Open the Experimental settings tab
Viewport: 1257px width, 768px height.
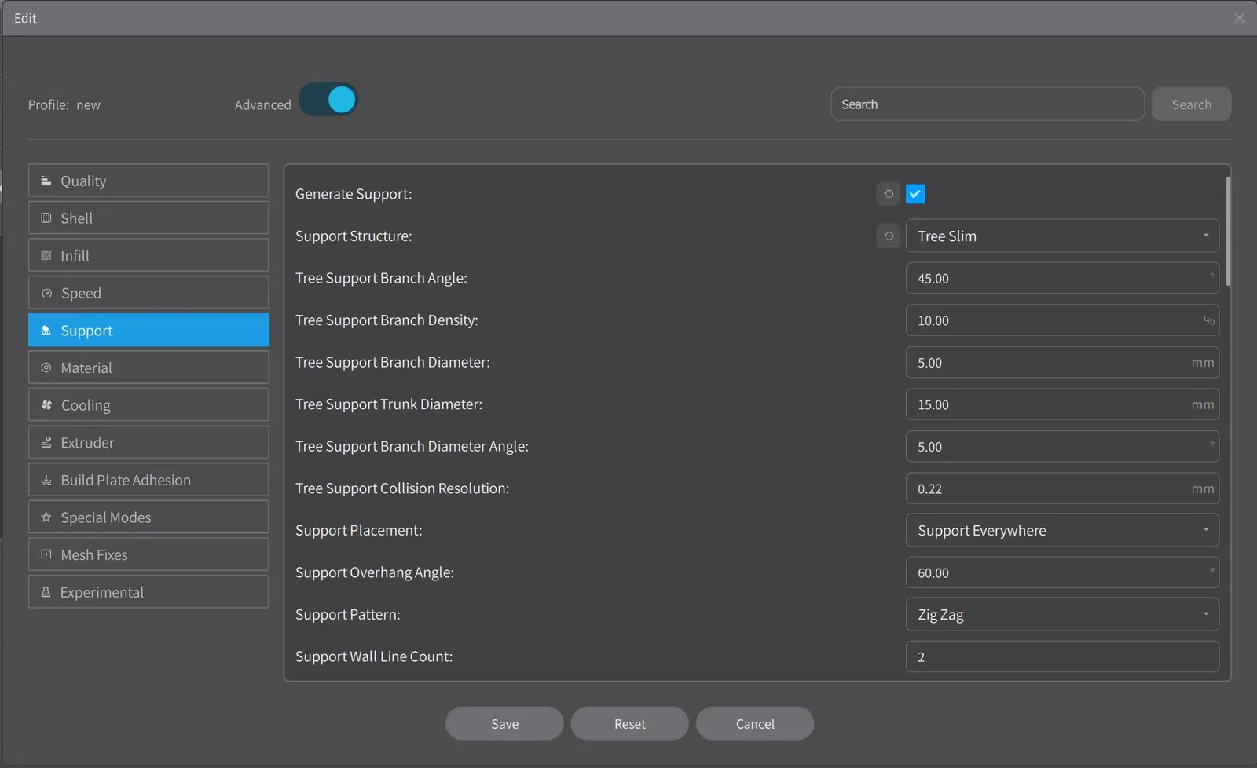coord(148,592)
